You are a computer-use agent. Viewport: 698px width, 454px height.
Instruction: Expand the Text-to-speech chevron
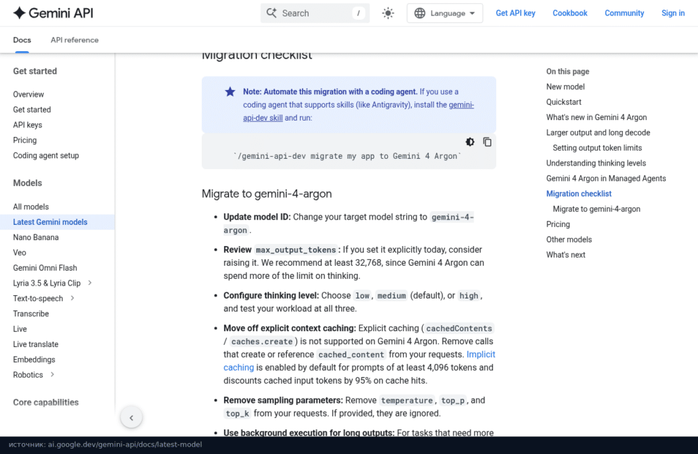[72, 298]
